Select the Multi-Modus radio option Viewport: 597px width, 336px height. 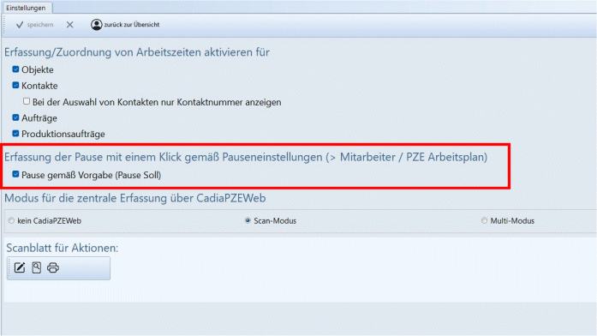[484, 220]
